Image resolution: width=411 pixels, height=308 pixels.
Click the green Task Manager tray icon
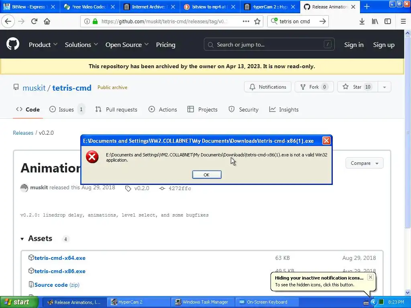coord(381,302)
